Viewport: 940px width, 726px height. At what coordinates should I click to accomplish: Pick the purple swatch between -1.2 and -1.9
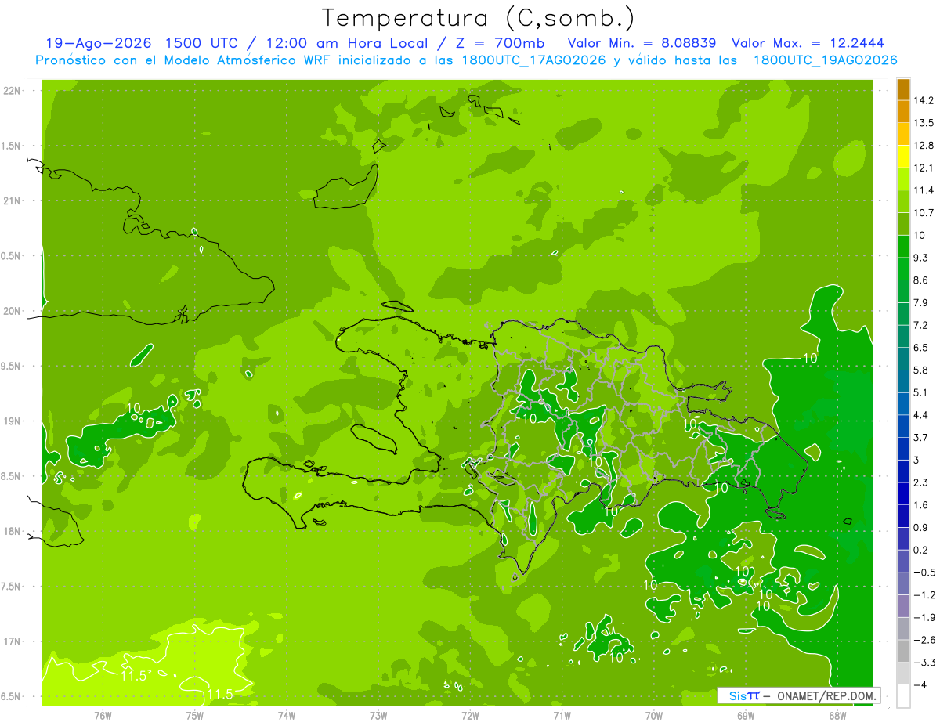(903, 606)
